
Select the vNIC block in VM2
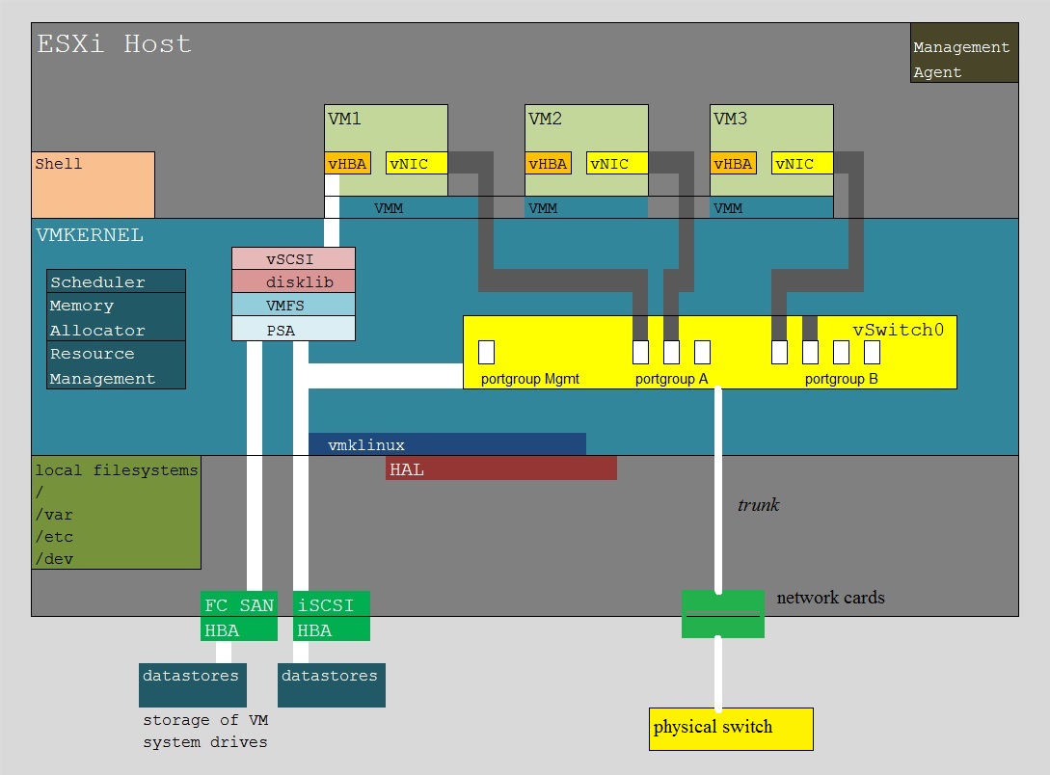coord(617,163)
